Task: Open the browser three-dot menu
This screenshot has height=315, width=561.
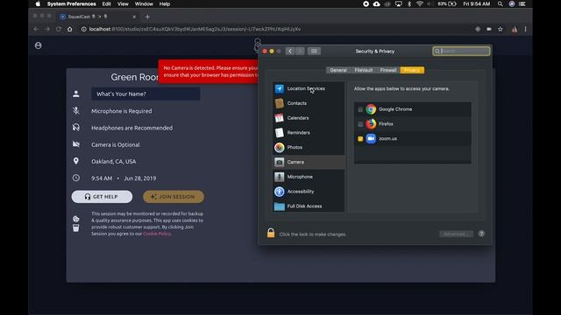Action: [x=525, y=29]
